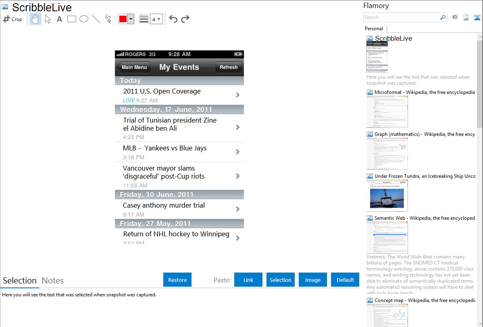This screenshot has height=327, width=483.
Task: Pick the ellipse shape tool
Action: [x=84, y=19]
